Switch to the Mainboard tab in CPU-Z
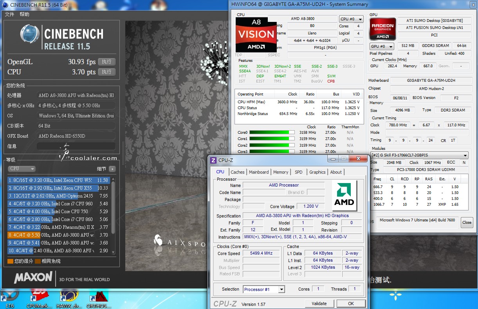Image resolution: width=478 pixels, height=309 pixels. pyautogui.click(x=259, y=172)
